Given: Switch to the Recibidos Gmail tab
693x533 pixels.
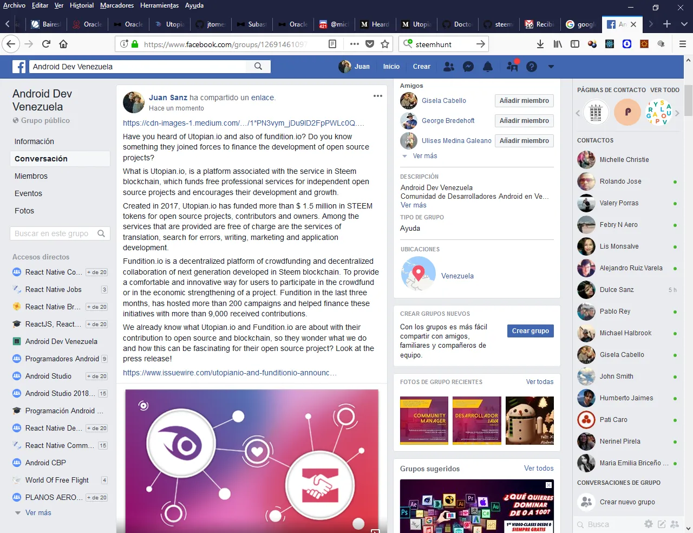Looking at the screenshot, I should [x=539, y=24].
